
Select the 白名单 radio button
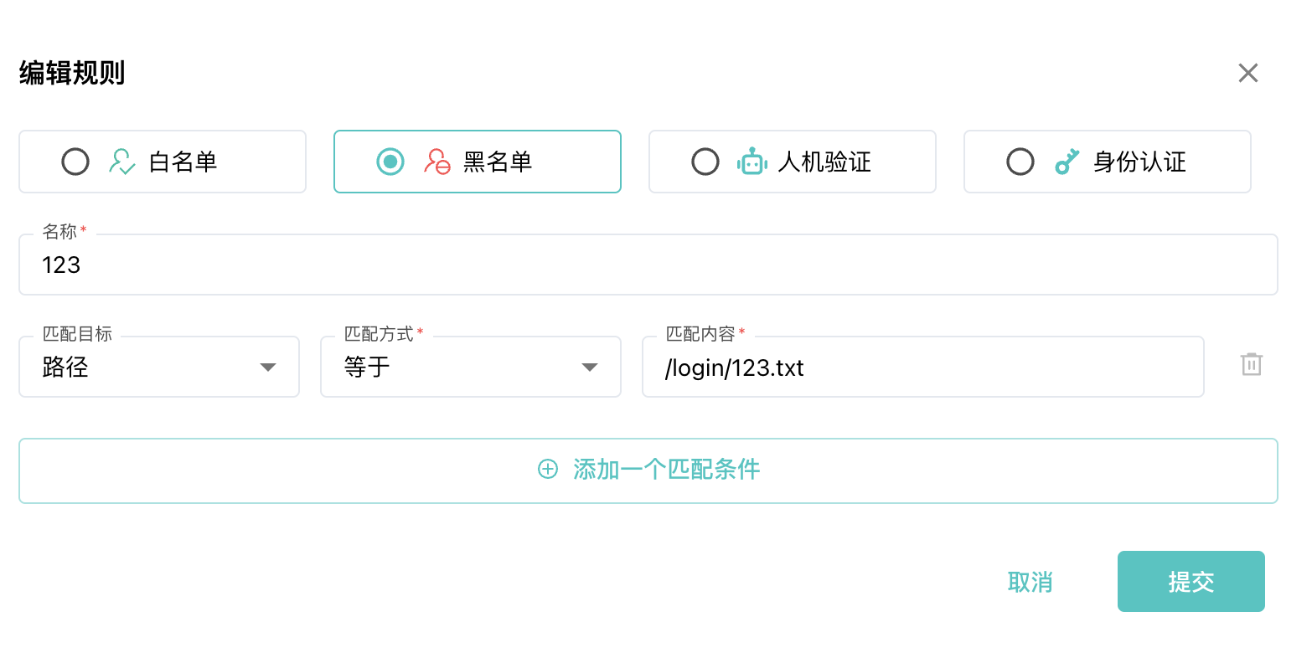75,162
